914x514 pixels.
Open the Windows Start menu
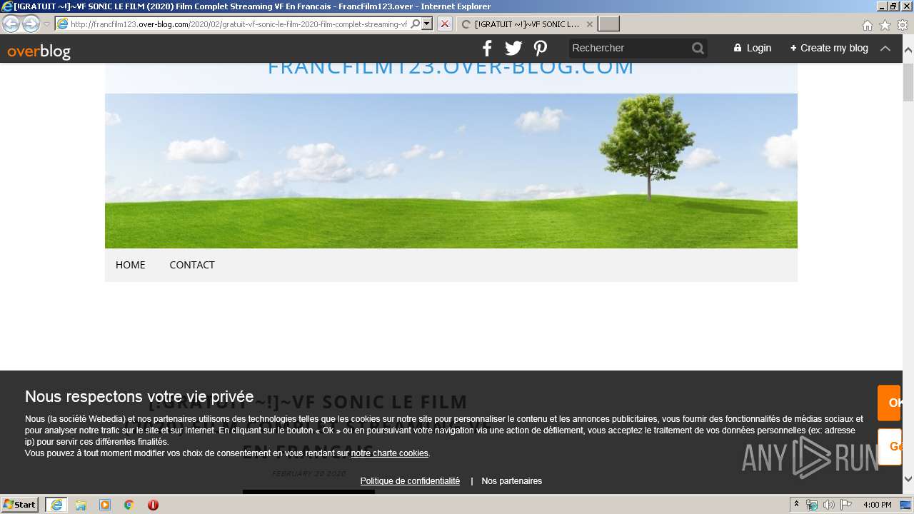[20, 505]
